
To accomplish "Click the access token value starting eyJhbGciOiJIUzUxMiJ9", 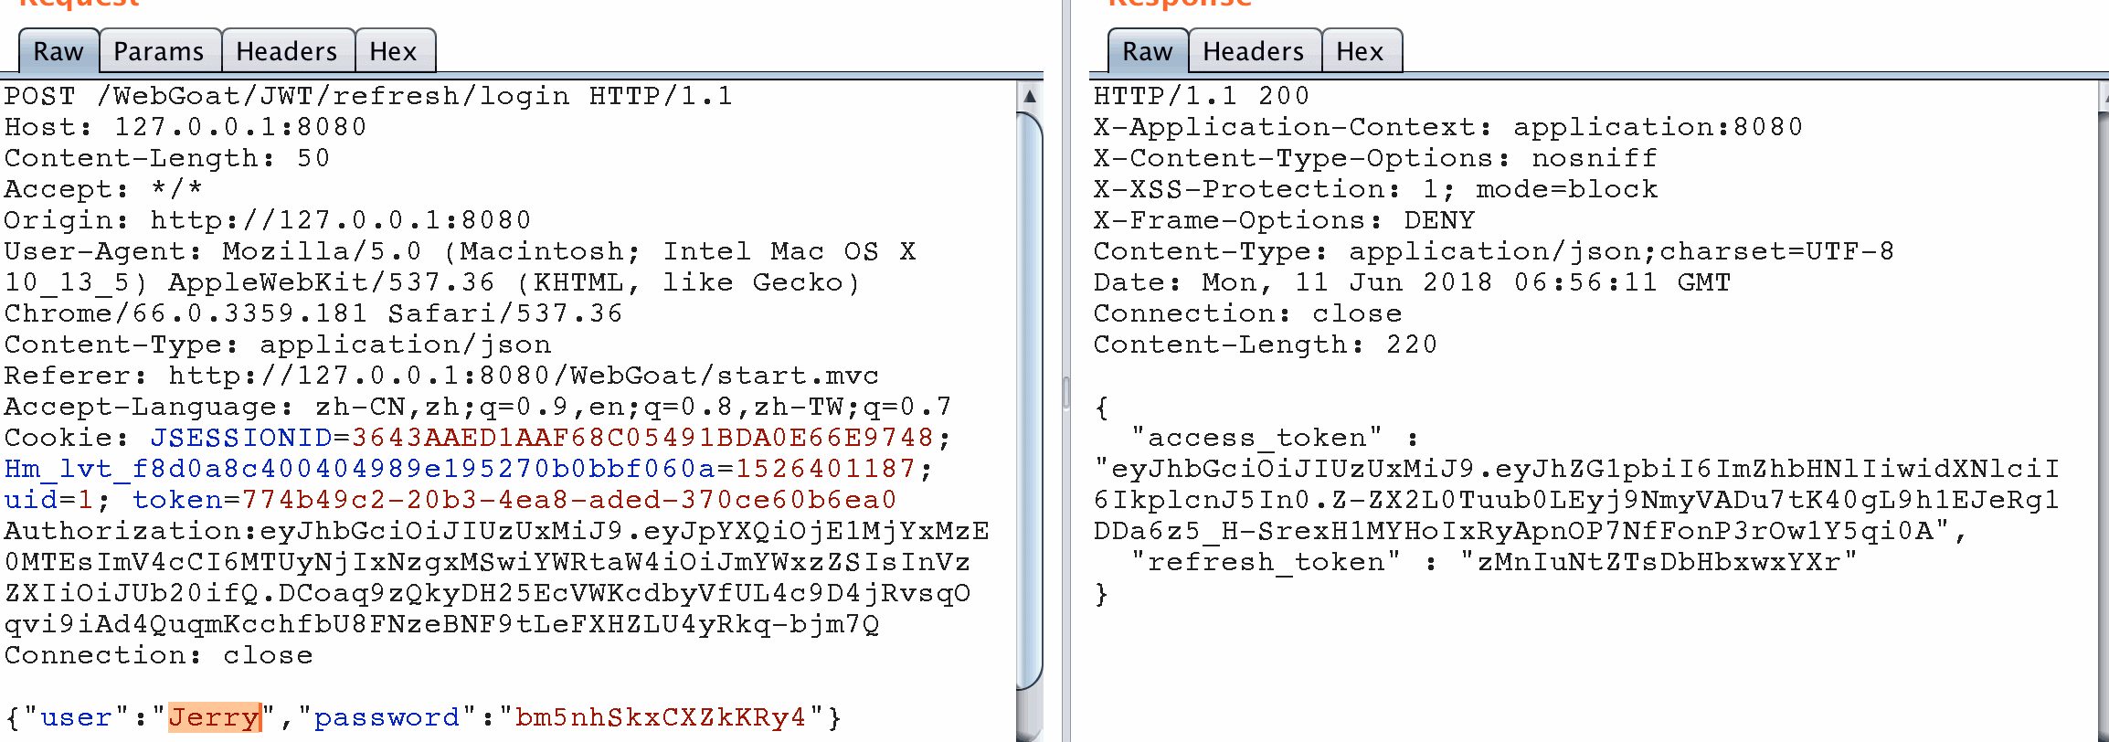I will [x=1576, y=500].
